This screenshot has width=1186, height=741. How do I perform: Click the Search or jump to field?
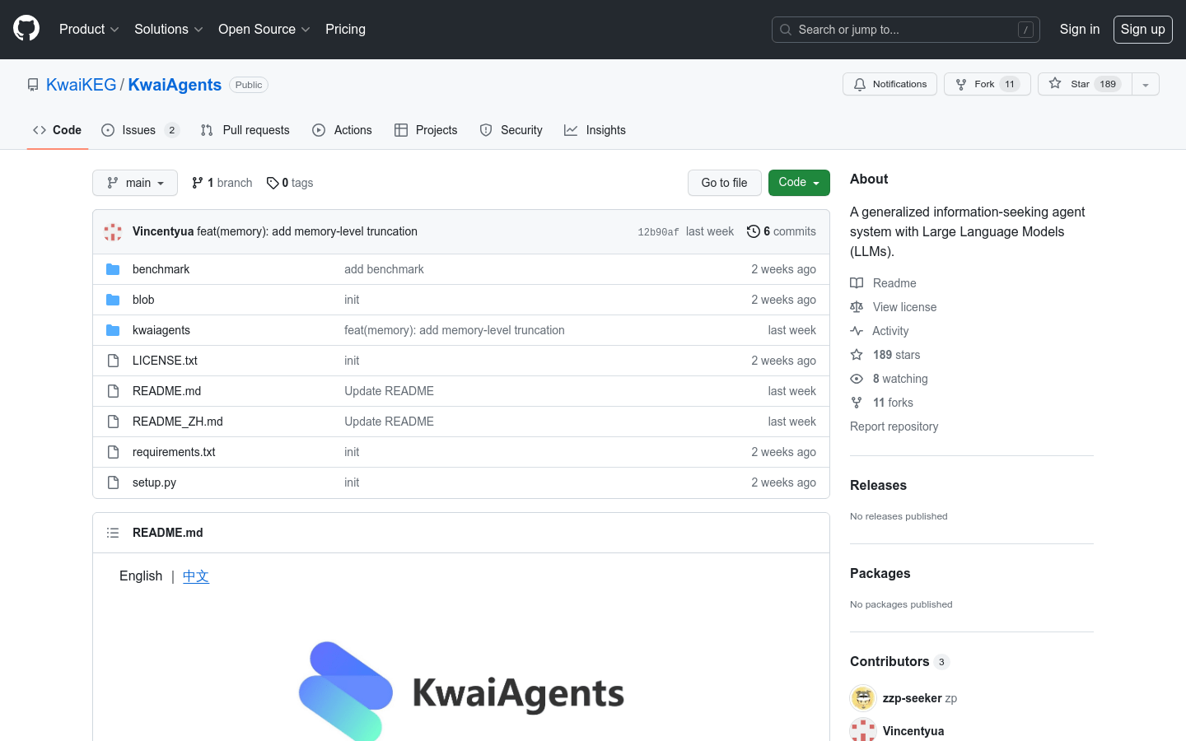coord(905,29)
